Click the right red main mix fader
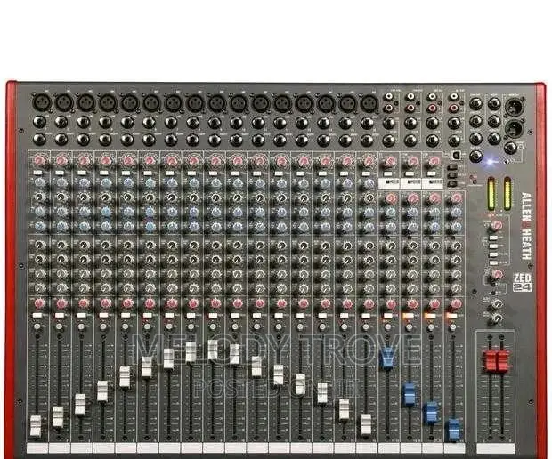Viewport: 552px width, 459px height. pyautogui.click(x=502, y=361)
